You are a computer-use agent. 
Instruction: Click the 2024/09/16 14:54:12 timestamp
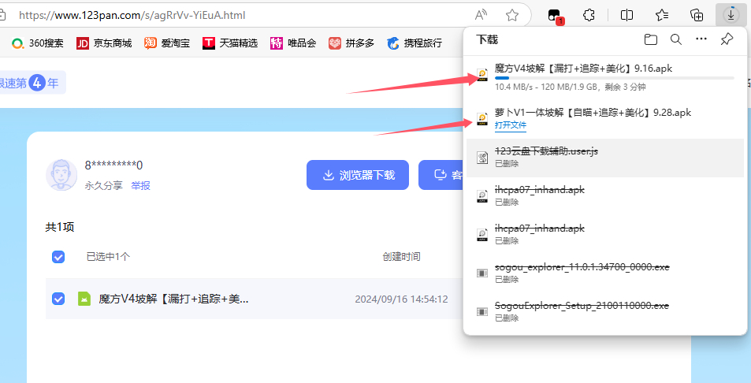pos(401,299)
